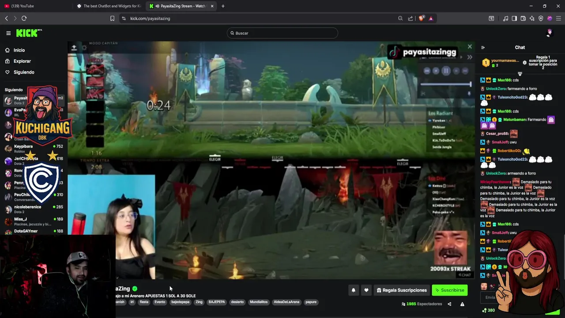Open Keypibara channel in sidebar
Image resolution: width=565 pixels, height=318 pixels.
tap(34, 148)
